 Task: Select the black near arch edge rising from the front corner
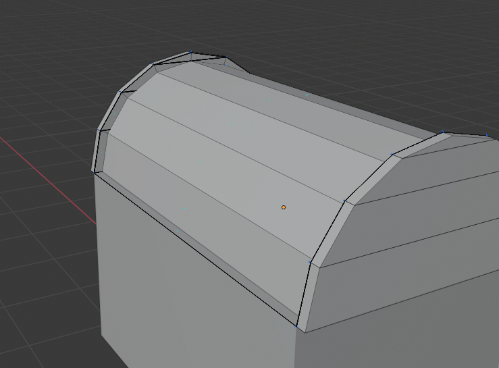point(303,294)
